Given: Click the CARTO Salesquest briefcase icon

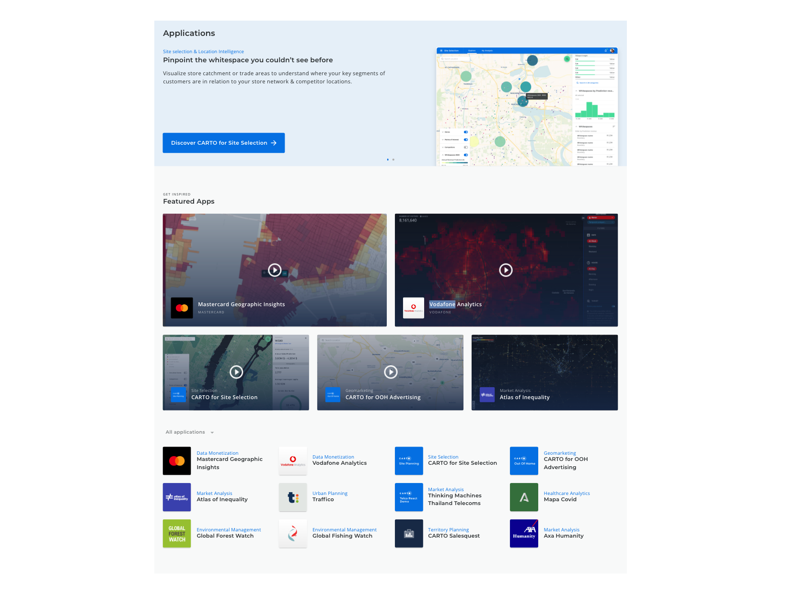Looking at the screenshot, I should coord(409,534).
